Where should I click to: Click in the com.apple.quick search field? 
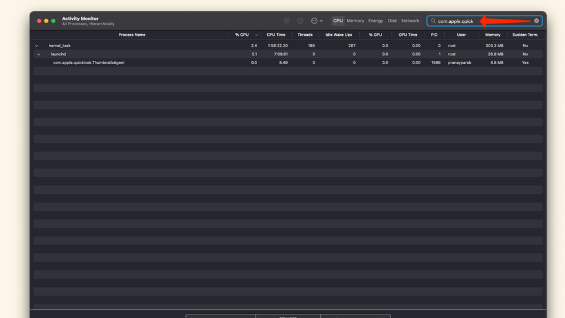[x=484, y=21]
